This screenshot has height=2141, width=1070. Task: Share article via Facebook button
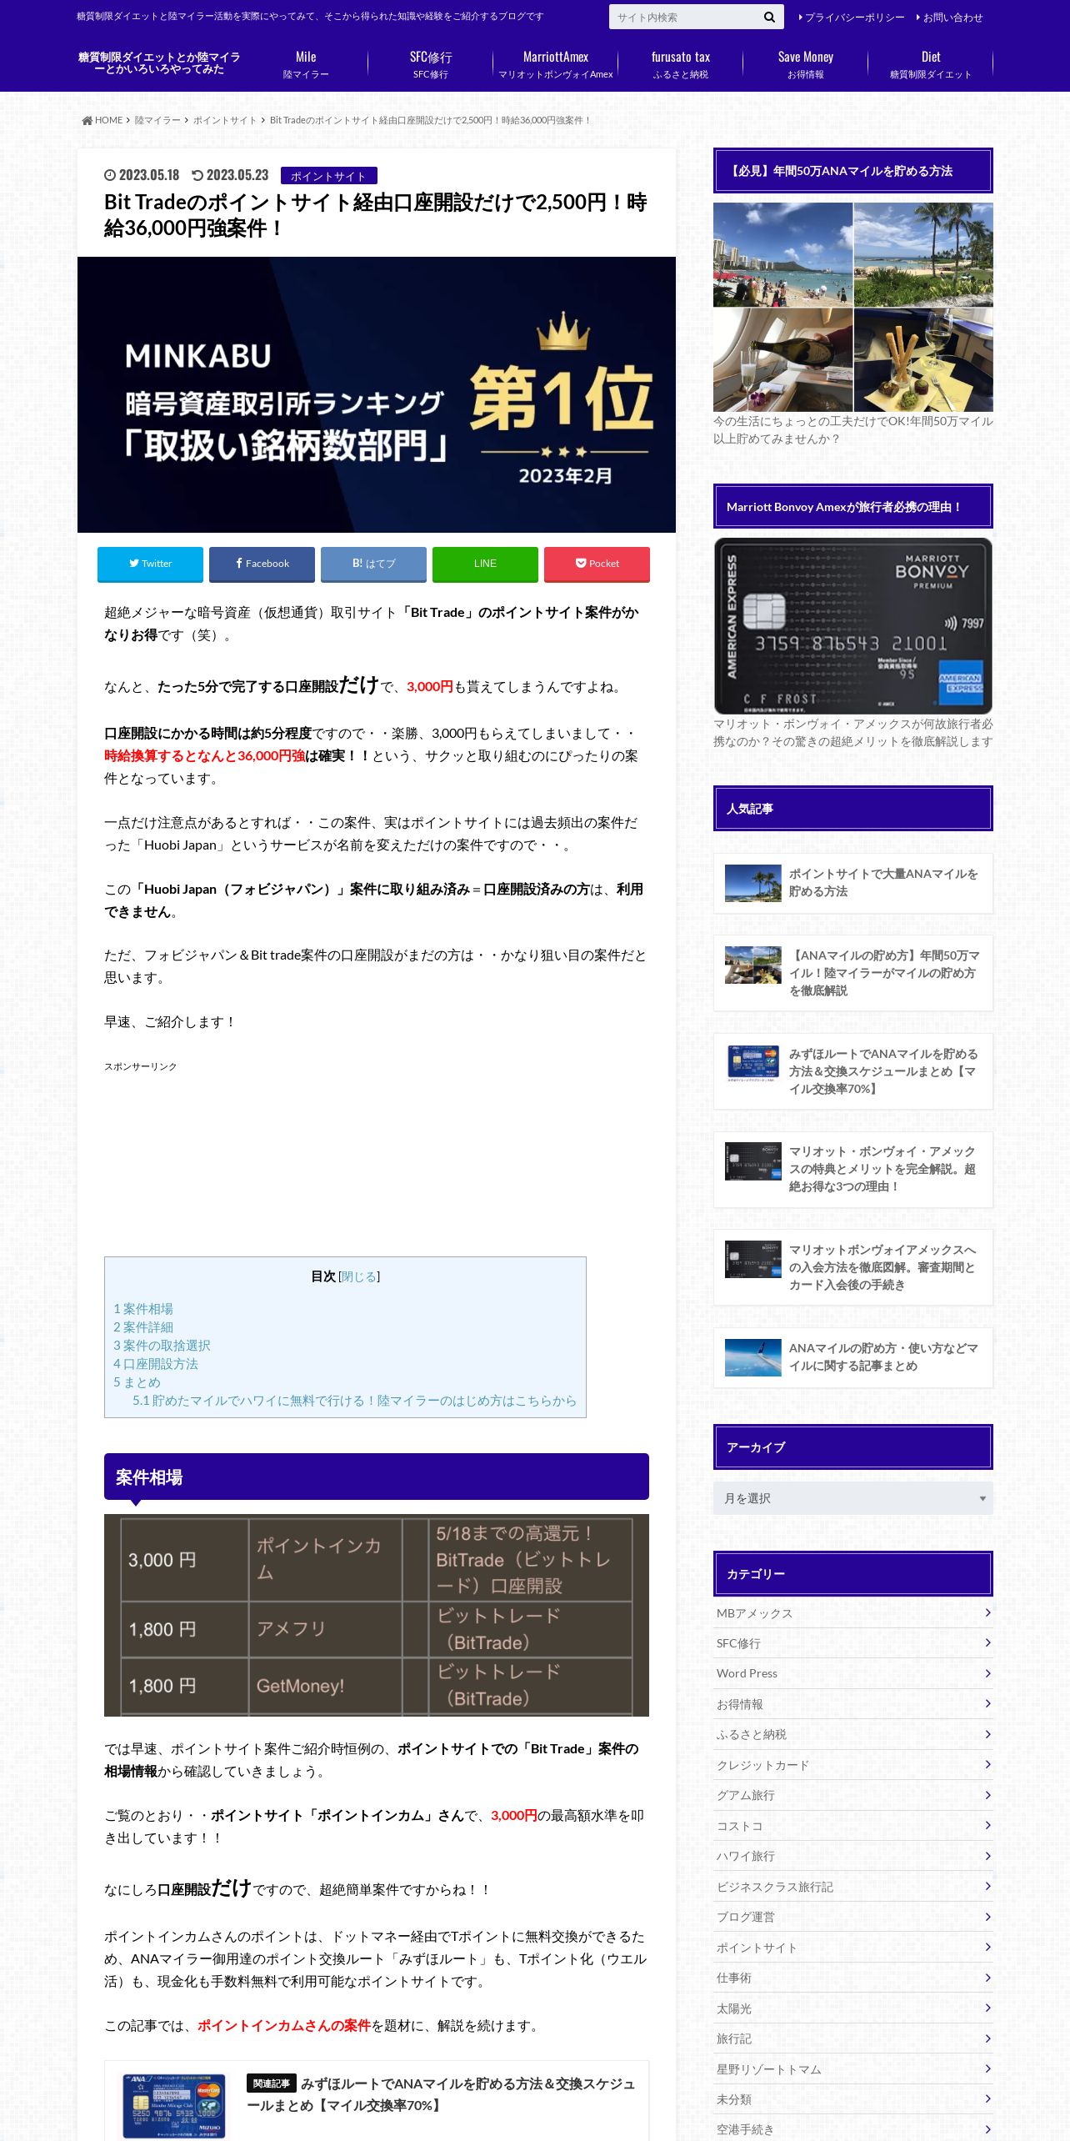click(262, 564)
